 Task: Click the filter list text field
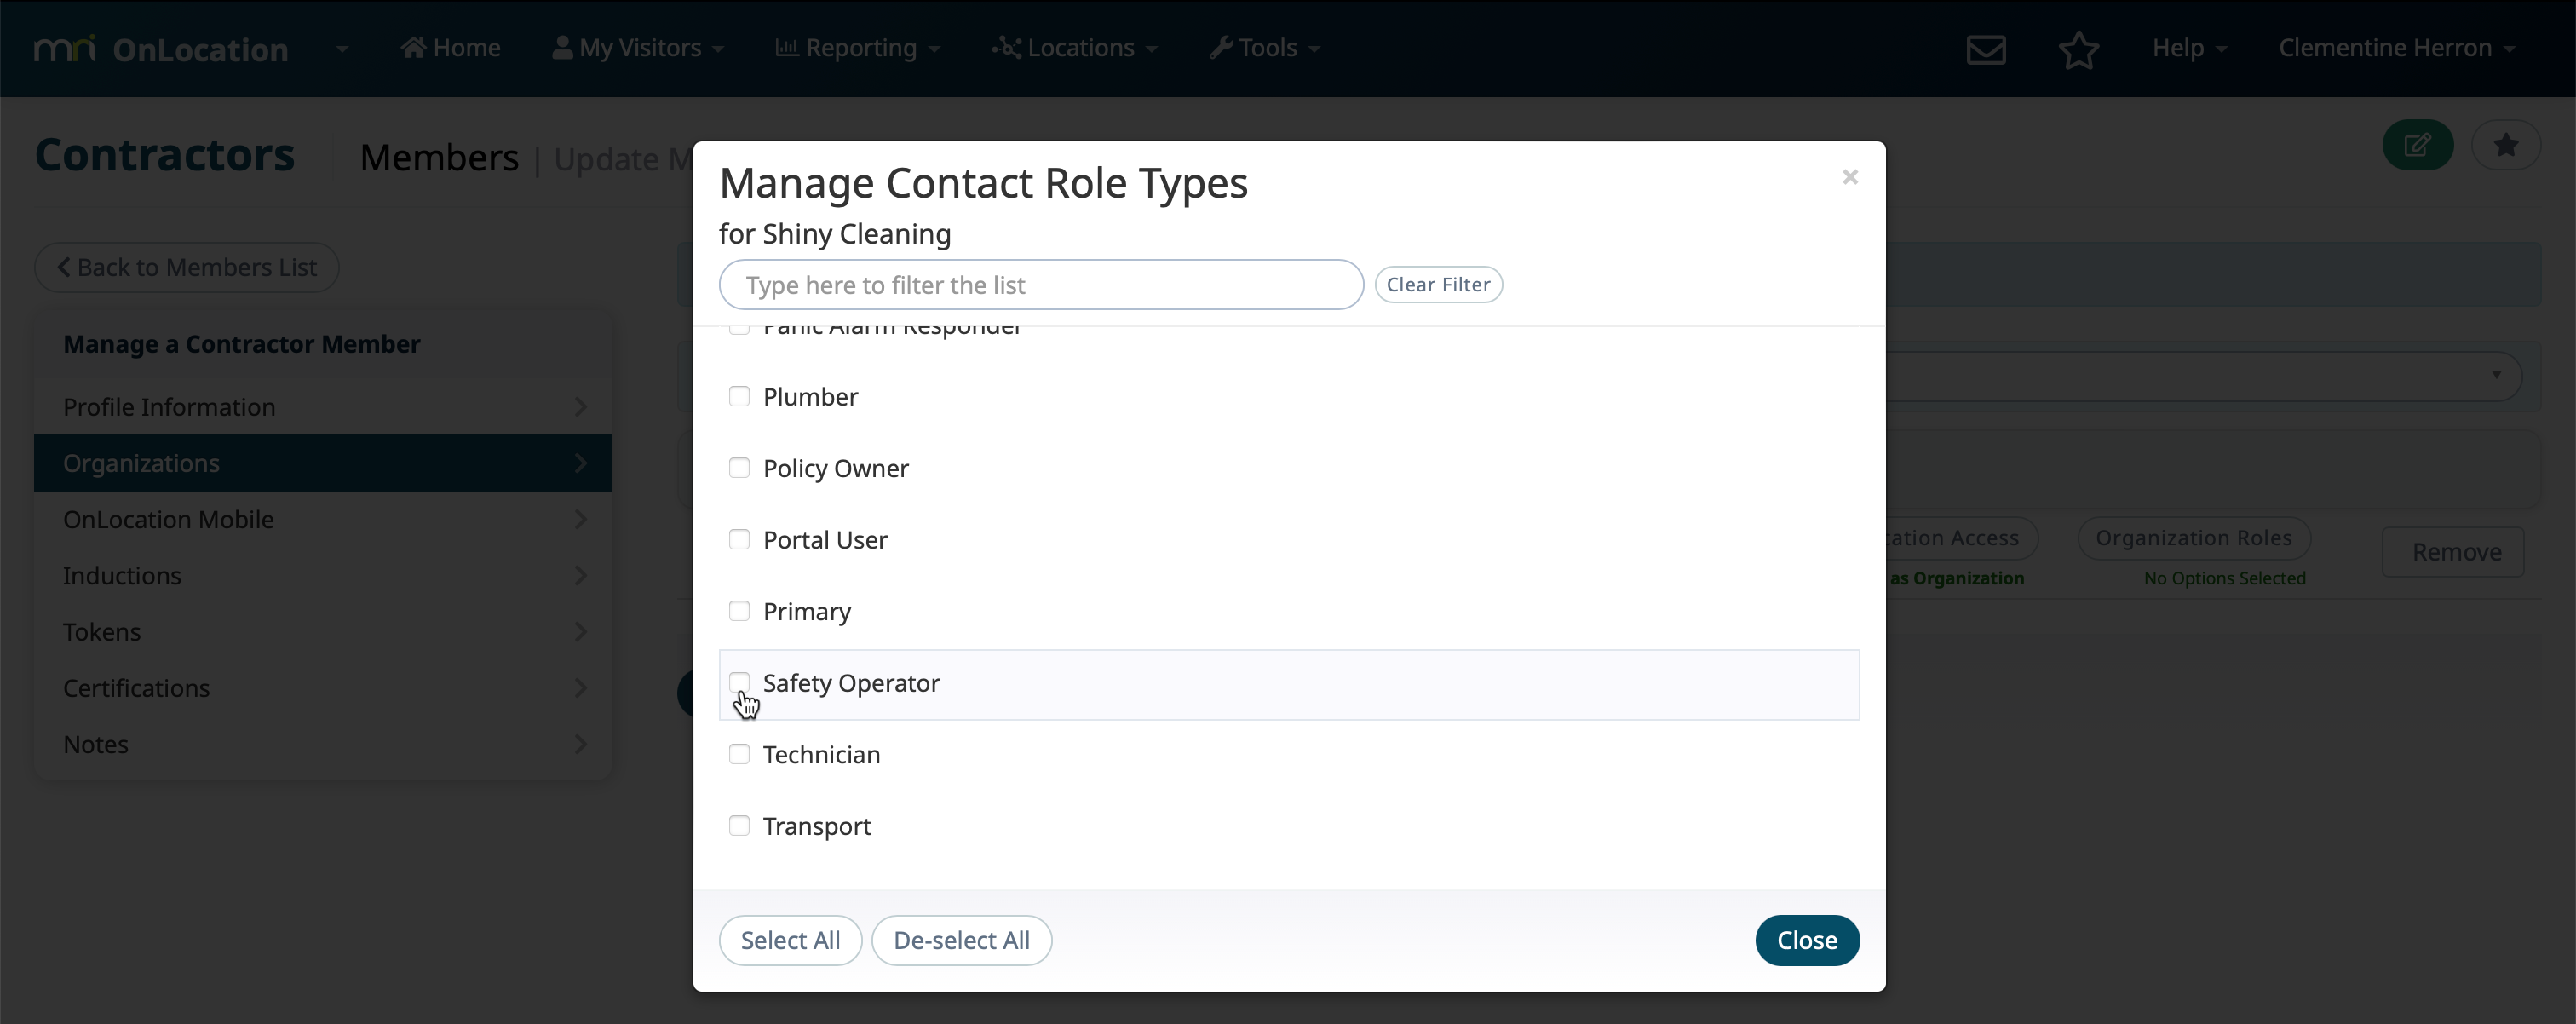pos(1040,285)
